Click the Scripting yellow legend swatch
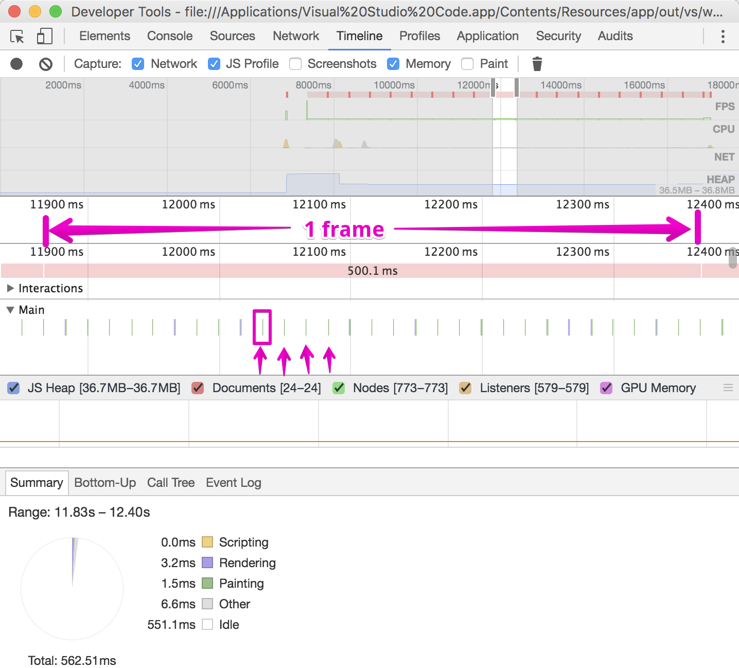739x668 pixels. tap(207, 542)
